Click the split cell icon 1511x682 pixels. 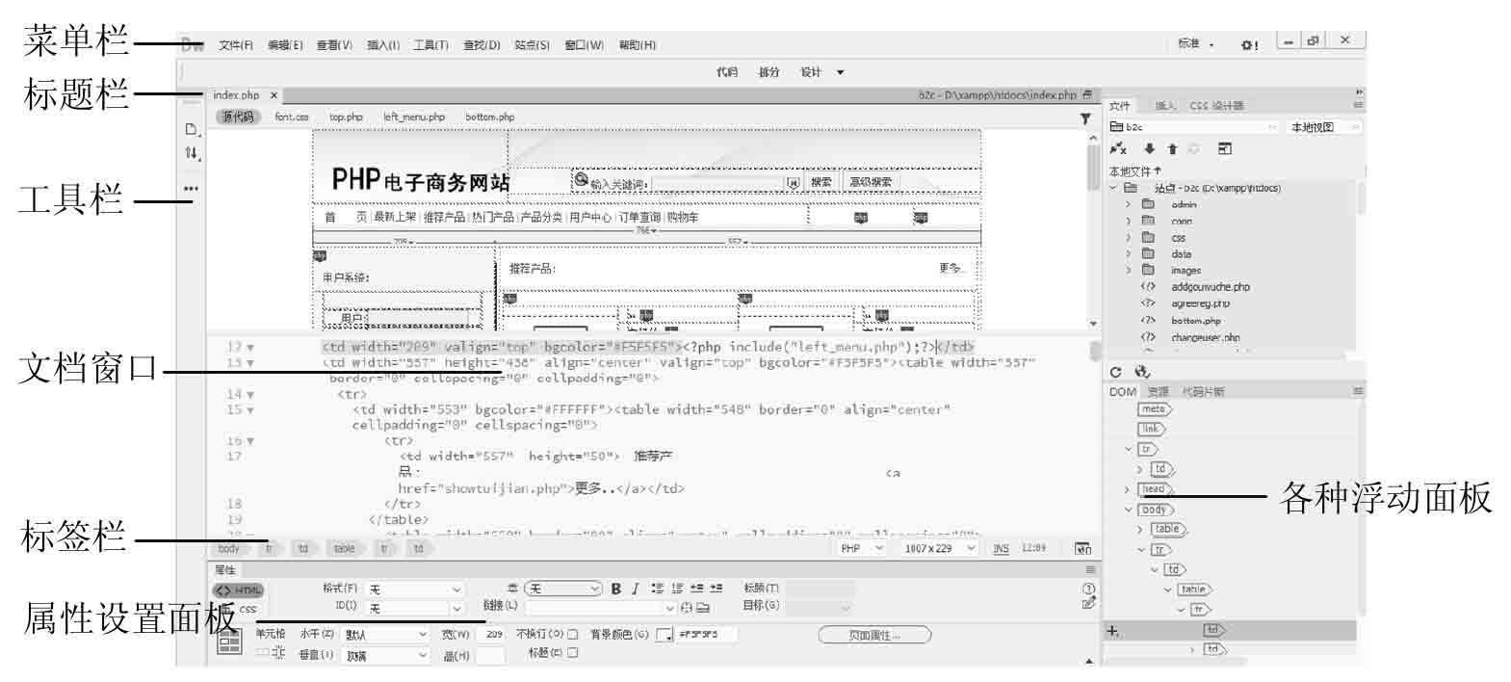pos(278,653)
